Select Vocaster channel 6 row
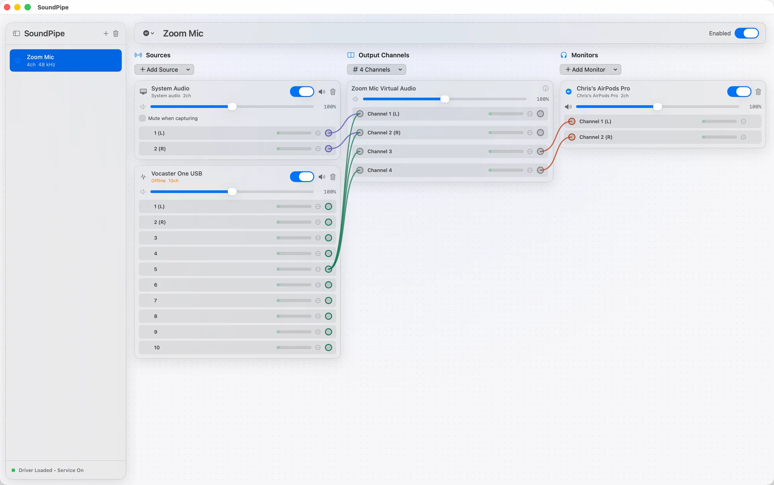The width and height of the screenshot is (774, 485). [x=237, y=285]
